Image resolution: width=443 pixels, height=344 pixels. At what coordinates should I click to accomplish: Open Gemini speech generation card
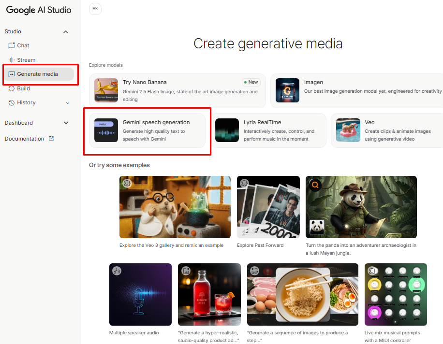pyautogui.click(x=147, y=130)
